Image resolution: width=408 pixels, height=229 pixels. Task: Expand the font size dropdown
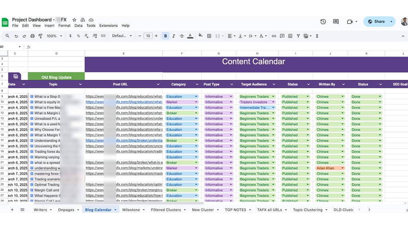[148, 36]
